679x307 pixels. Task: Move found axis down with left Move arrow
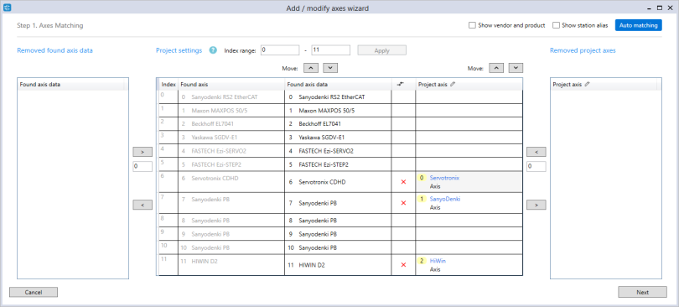pos(330,68)
